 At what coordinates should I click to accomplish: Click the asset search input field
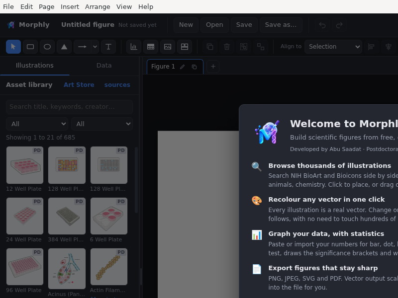pos(69,107)
